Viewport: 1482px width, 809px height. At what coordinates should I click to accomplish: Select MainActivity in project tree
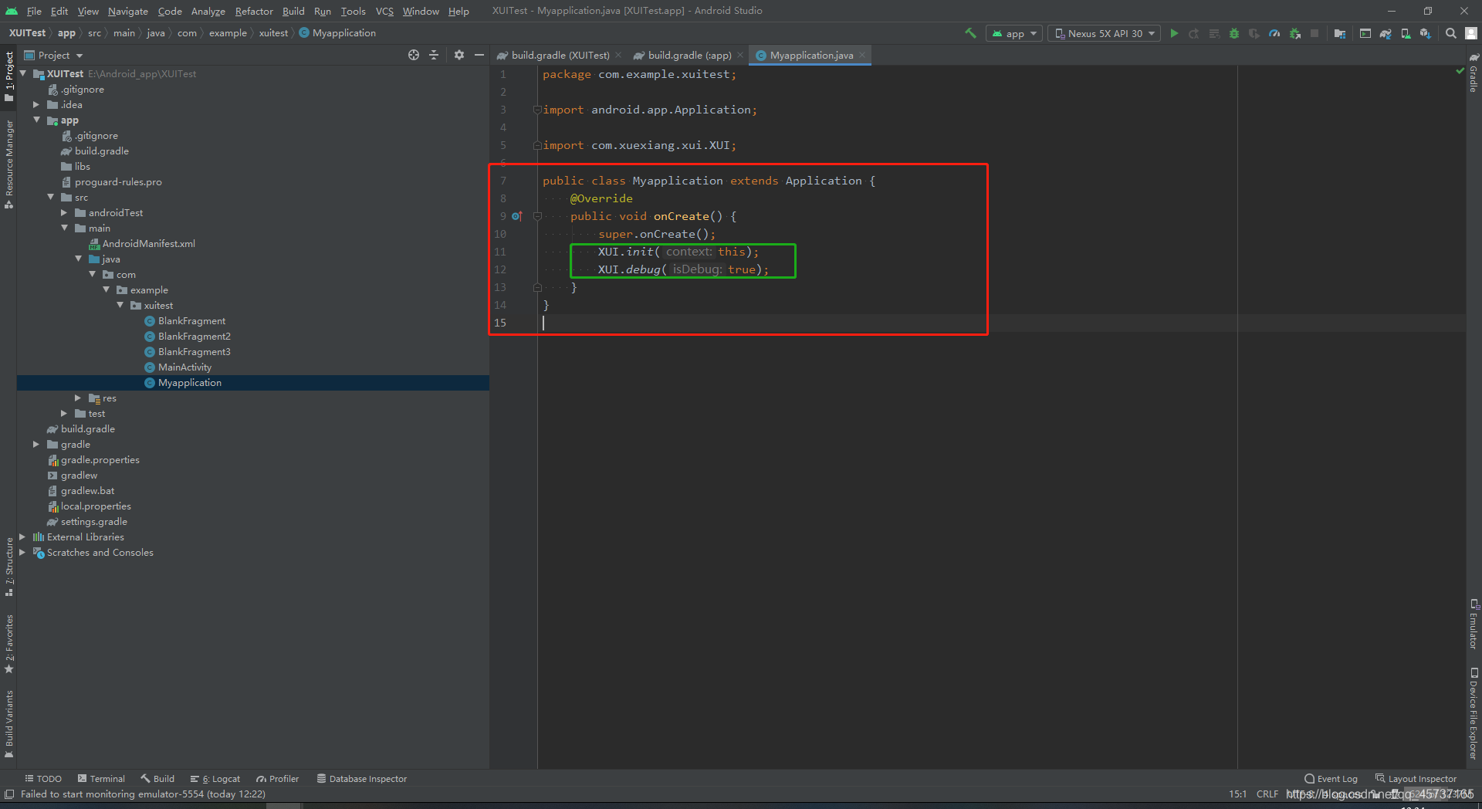tap(184, 367)
